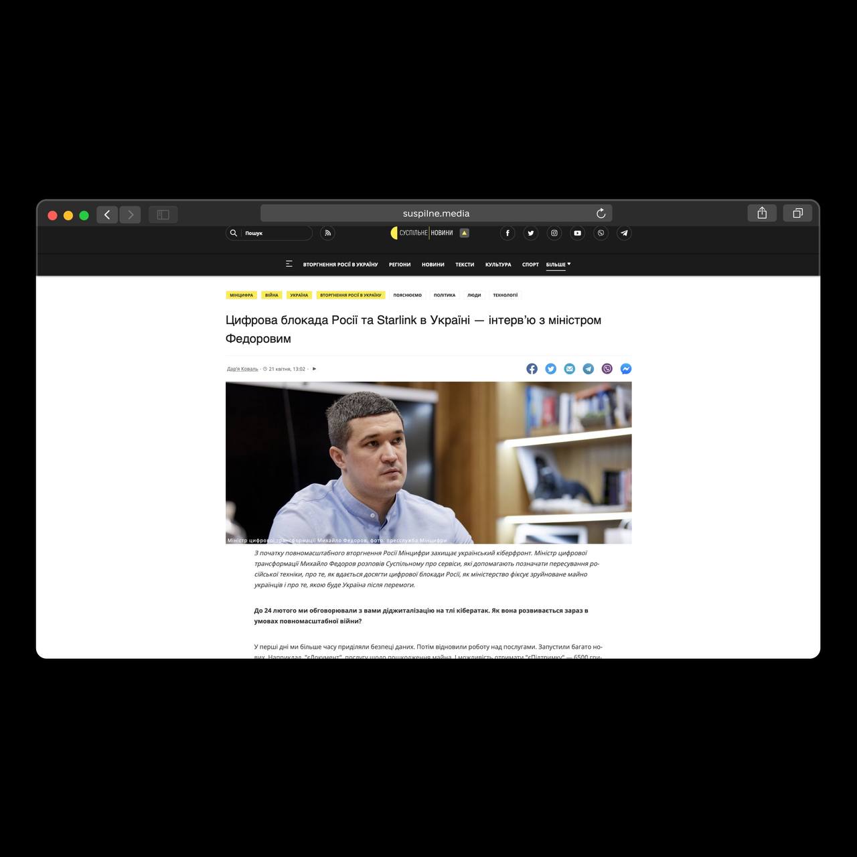
Task: Click the header Instagram icon
Action: click(554, 233)
